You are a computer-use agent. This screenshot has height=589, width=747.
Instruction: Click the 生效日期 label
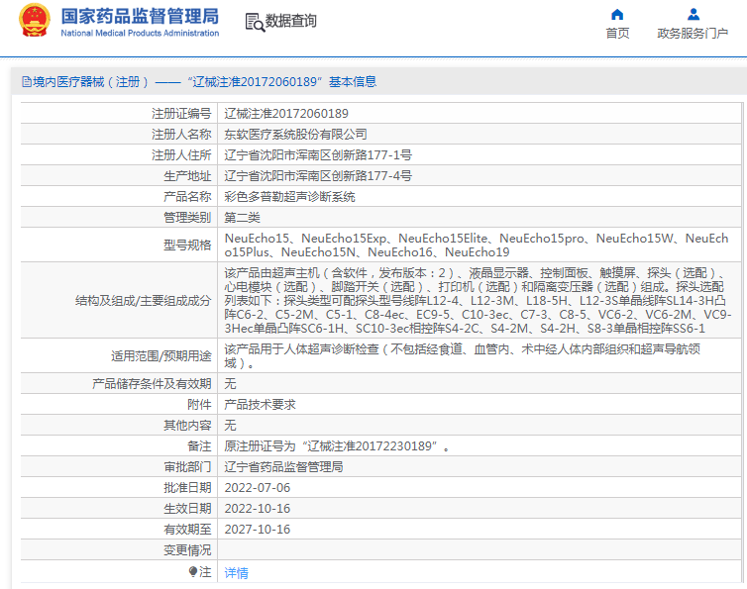[x=187, y=509]
